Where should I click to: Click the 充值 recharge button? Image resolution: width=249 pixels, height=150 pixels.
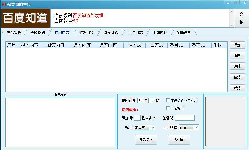(x=242, y=18)
